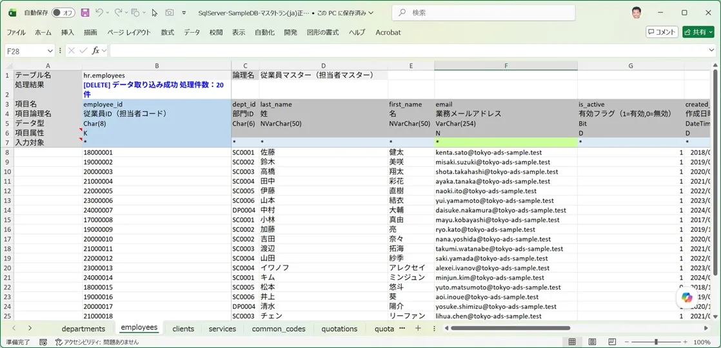
Task: Click the shapes toolbar icon
Action: pyautogui.click(x=135, y=13)
